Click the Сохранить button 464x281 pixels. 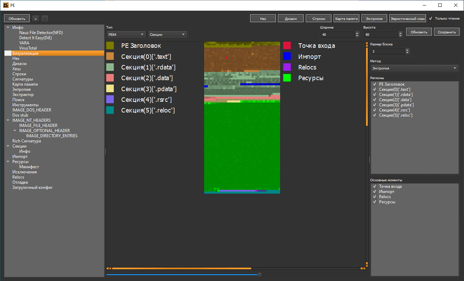point(446,32)
